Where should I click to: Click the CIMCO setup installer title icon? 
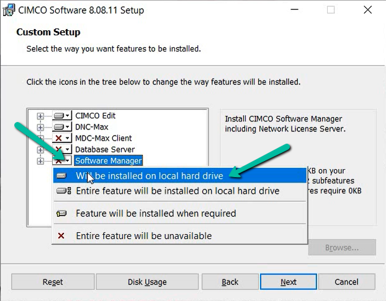[x=9, y=11]
